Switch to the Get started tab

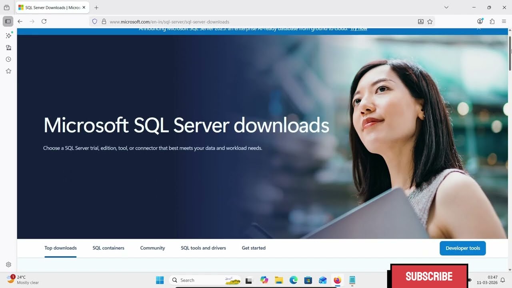[254, 248]
